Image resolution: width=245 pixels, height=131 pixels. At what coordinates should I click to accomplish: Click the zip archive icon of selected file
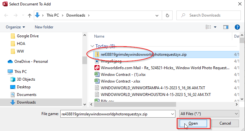click(x=97, y=54)
